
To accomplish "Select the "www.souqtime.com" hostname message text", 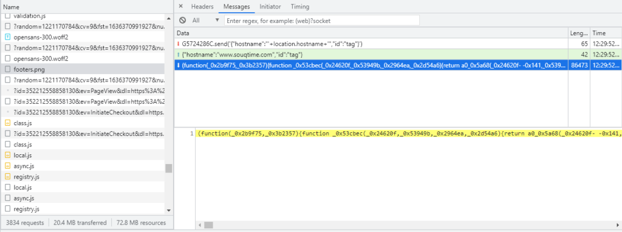I will [243, 54].
